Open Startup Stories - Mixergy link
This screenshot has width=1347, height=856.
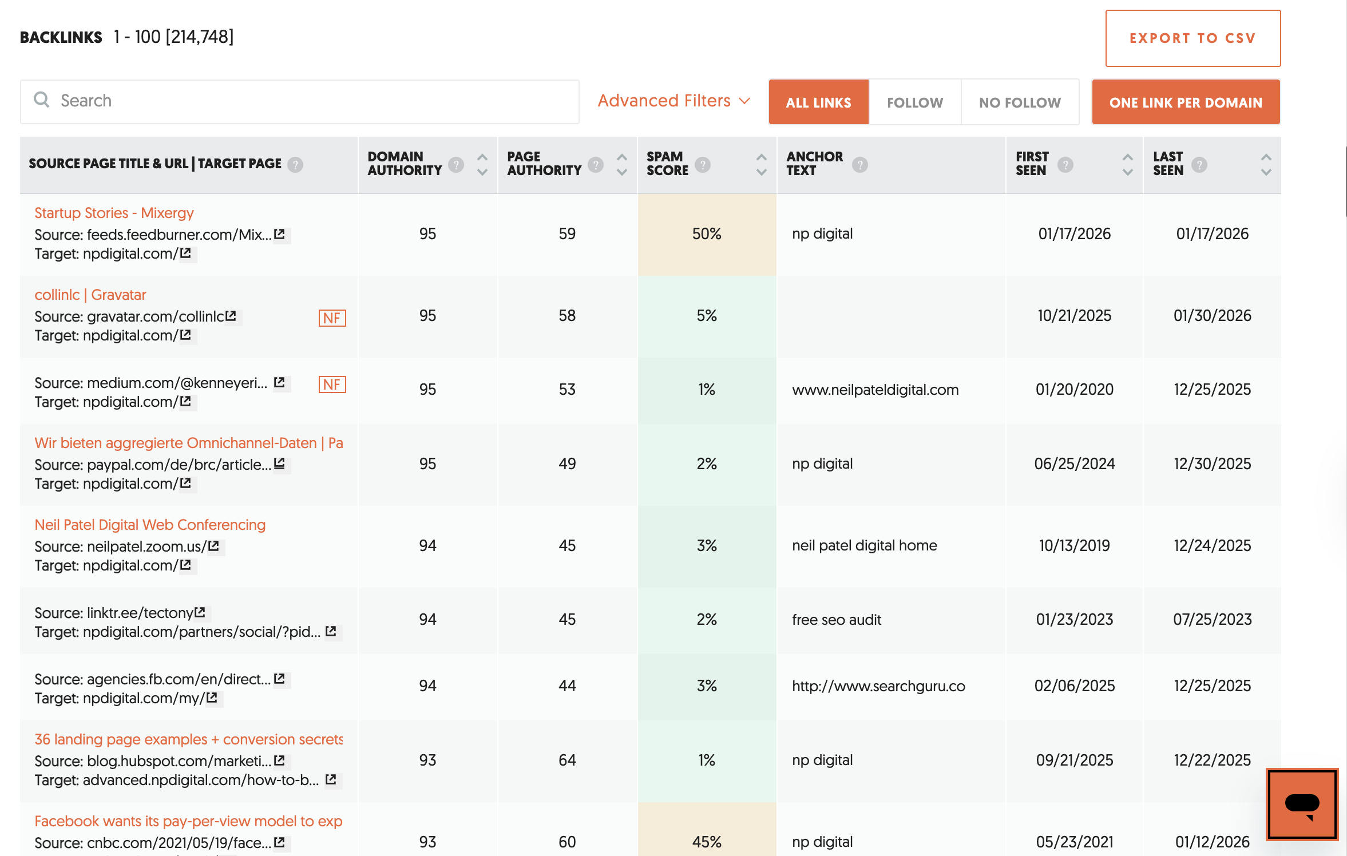[114, 213]
